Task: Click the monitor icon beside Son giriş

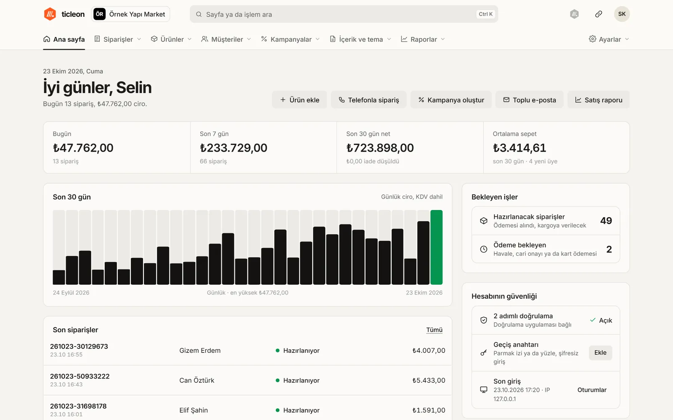Action: (484, 390)
